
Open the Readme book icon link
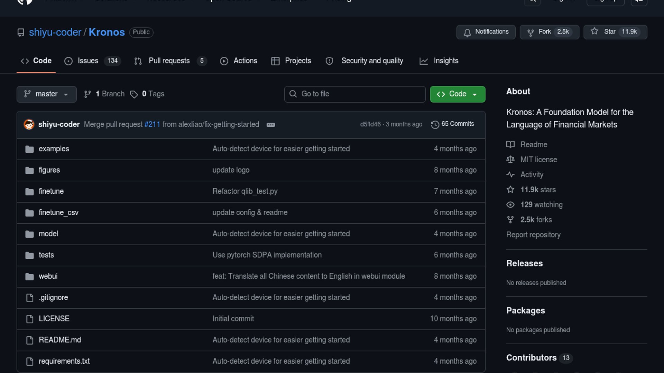click(510, 144)
